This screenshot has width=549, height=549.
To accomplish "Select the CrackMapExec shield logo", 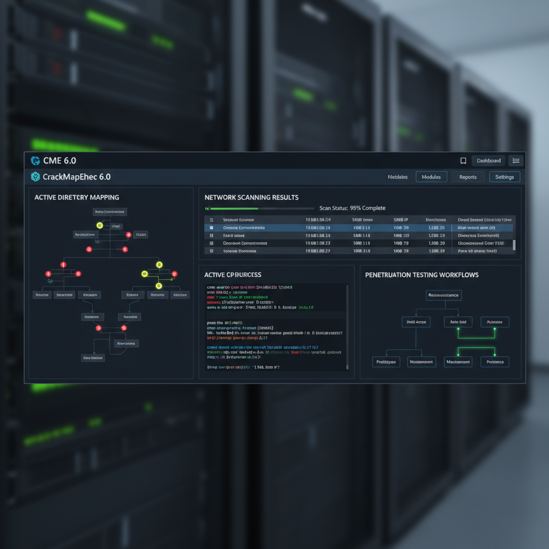I will coord(35,176).
